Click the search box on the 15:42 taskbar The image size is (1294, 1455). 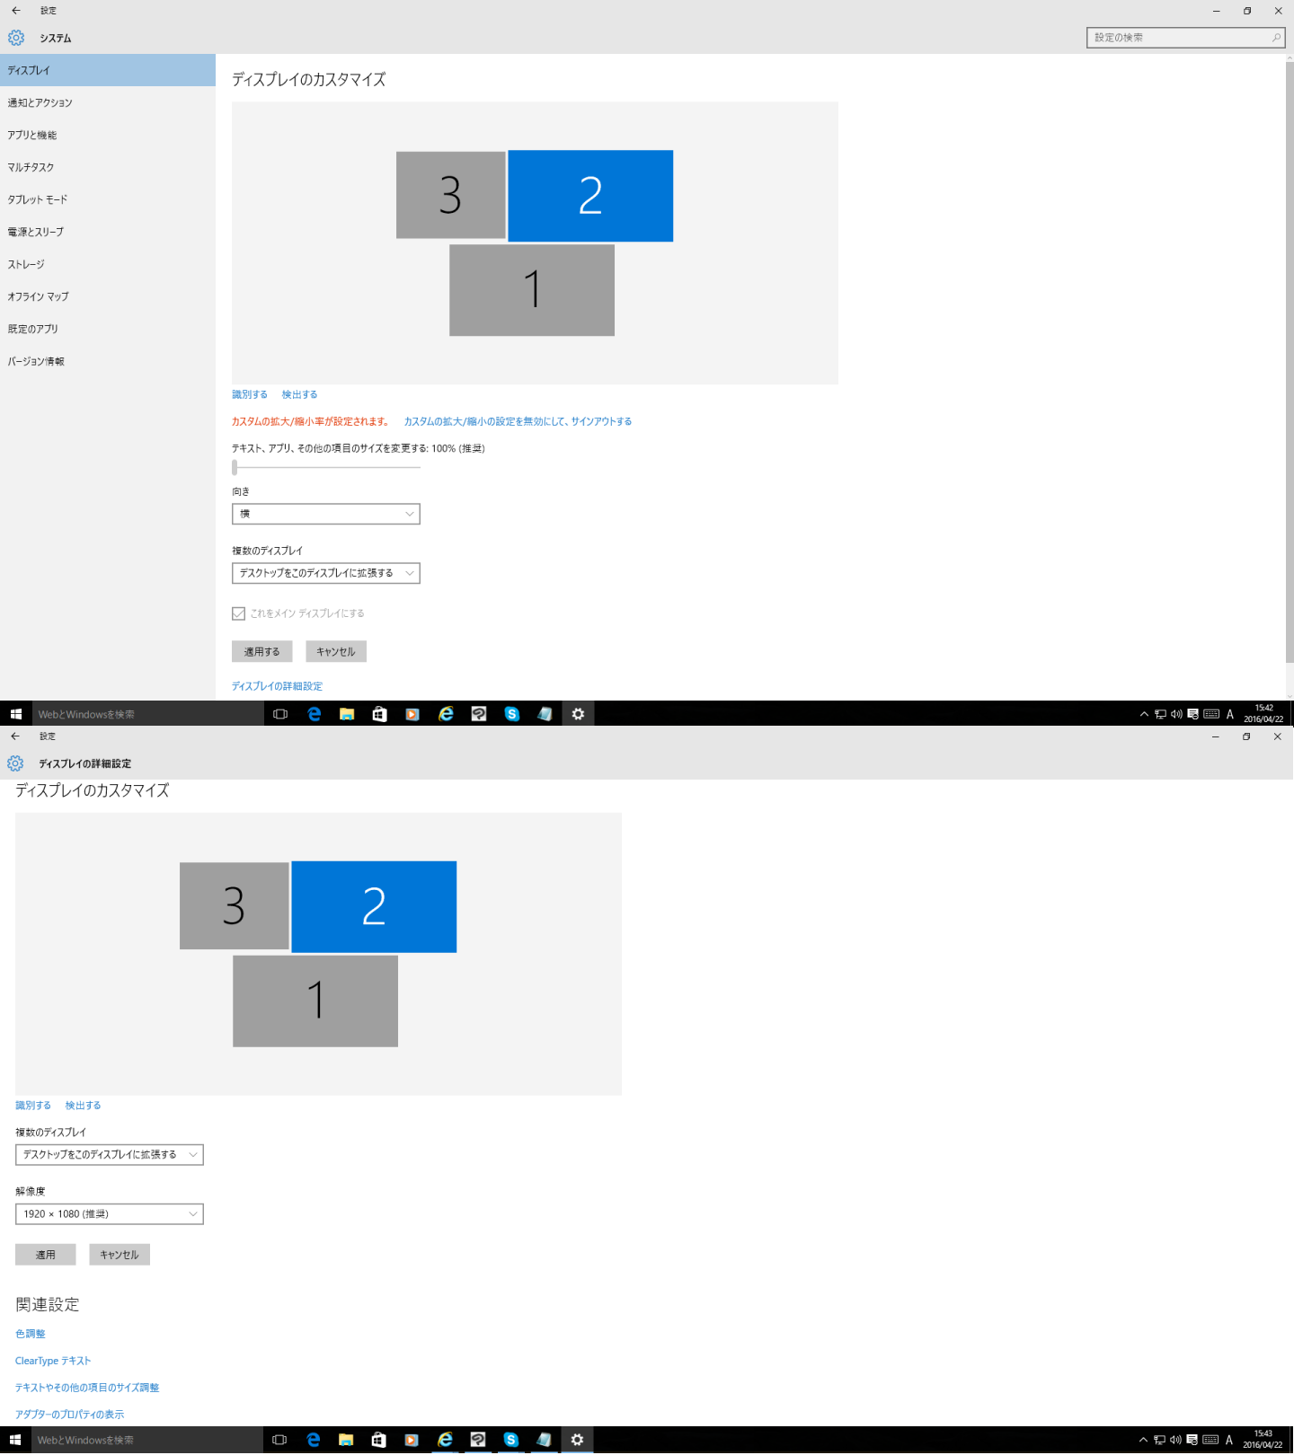pos(148,714)
